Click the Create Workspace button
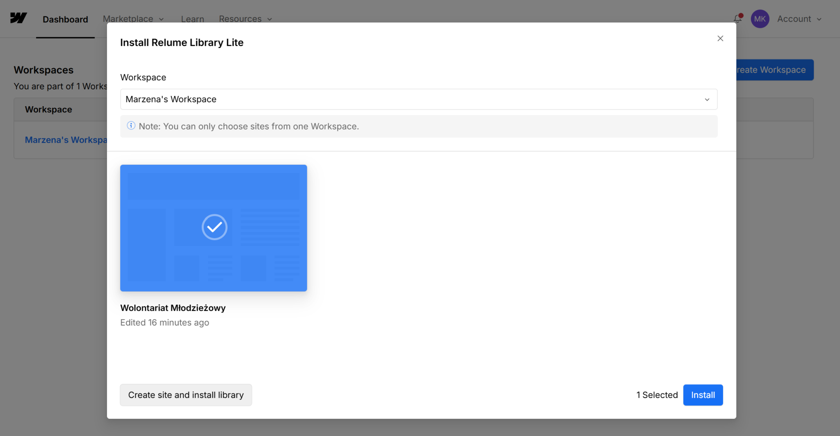This screenshot has height=436, width=840. [774, 70]
